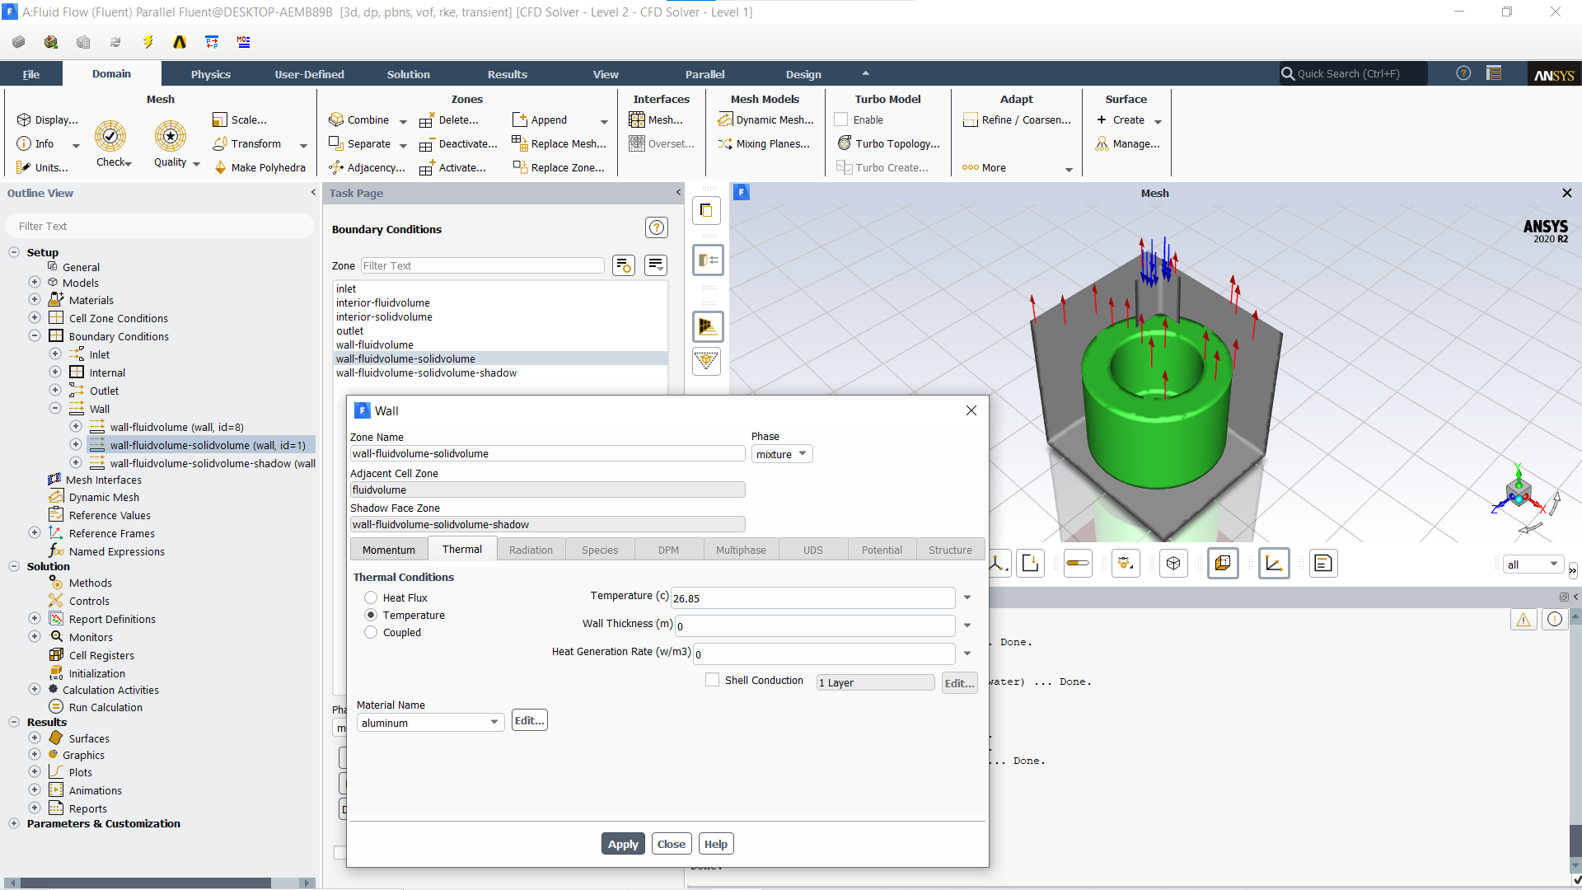The height and width of the screenshot is (890, 1582).
Task: Click the zone filter options icon
Action: click(x=624, y=265)
